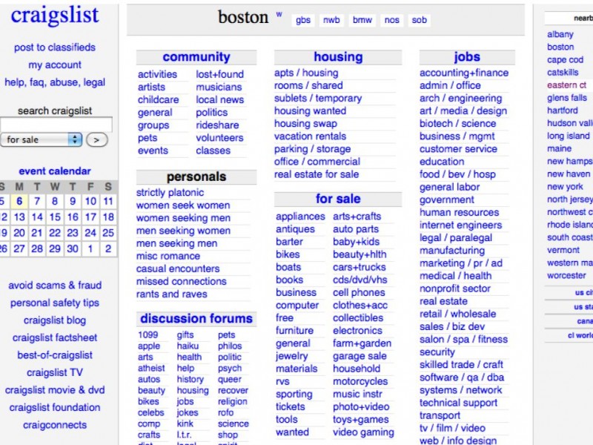
Task: Browse 'appliances' for sale
Action: 300,217
